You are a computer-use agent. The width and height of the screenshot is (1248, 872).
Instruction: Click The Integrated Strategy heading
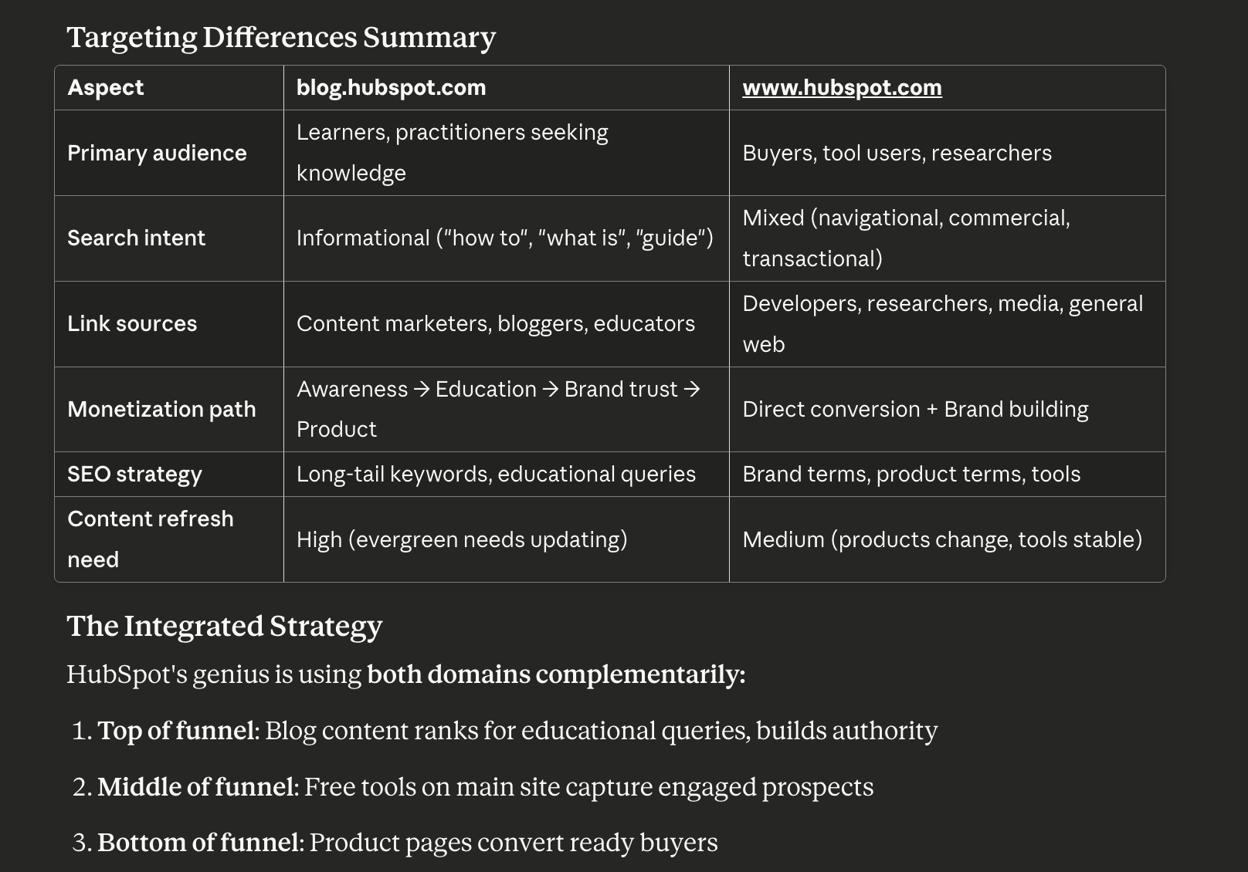pos(224,626)
